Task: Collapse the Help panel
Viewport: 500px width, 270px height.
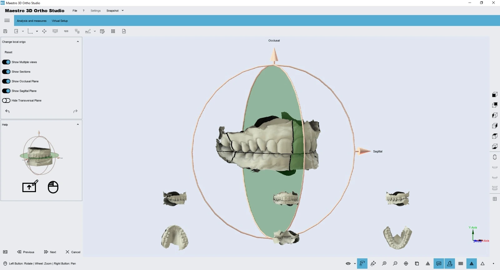Action: point(78,124)
